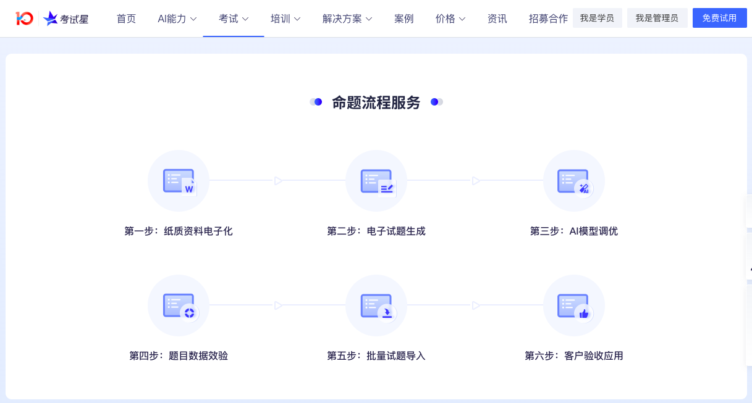Click the 招募合作 link
The image size is (752, 403).
coord(547,19)
